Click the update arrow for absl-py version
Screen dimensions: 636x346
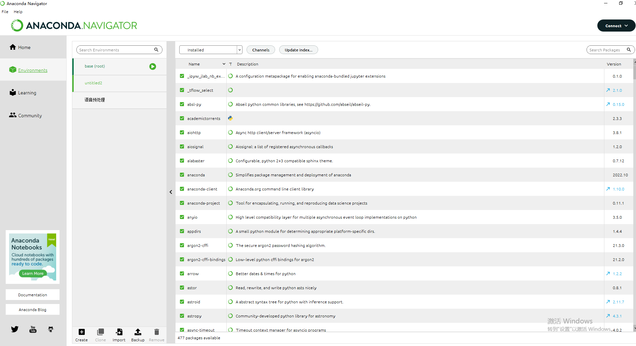point(608,104)
